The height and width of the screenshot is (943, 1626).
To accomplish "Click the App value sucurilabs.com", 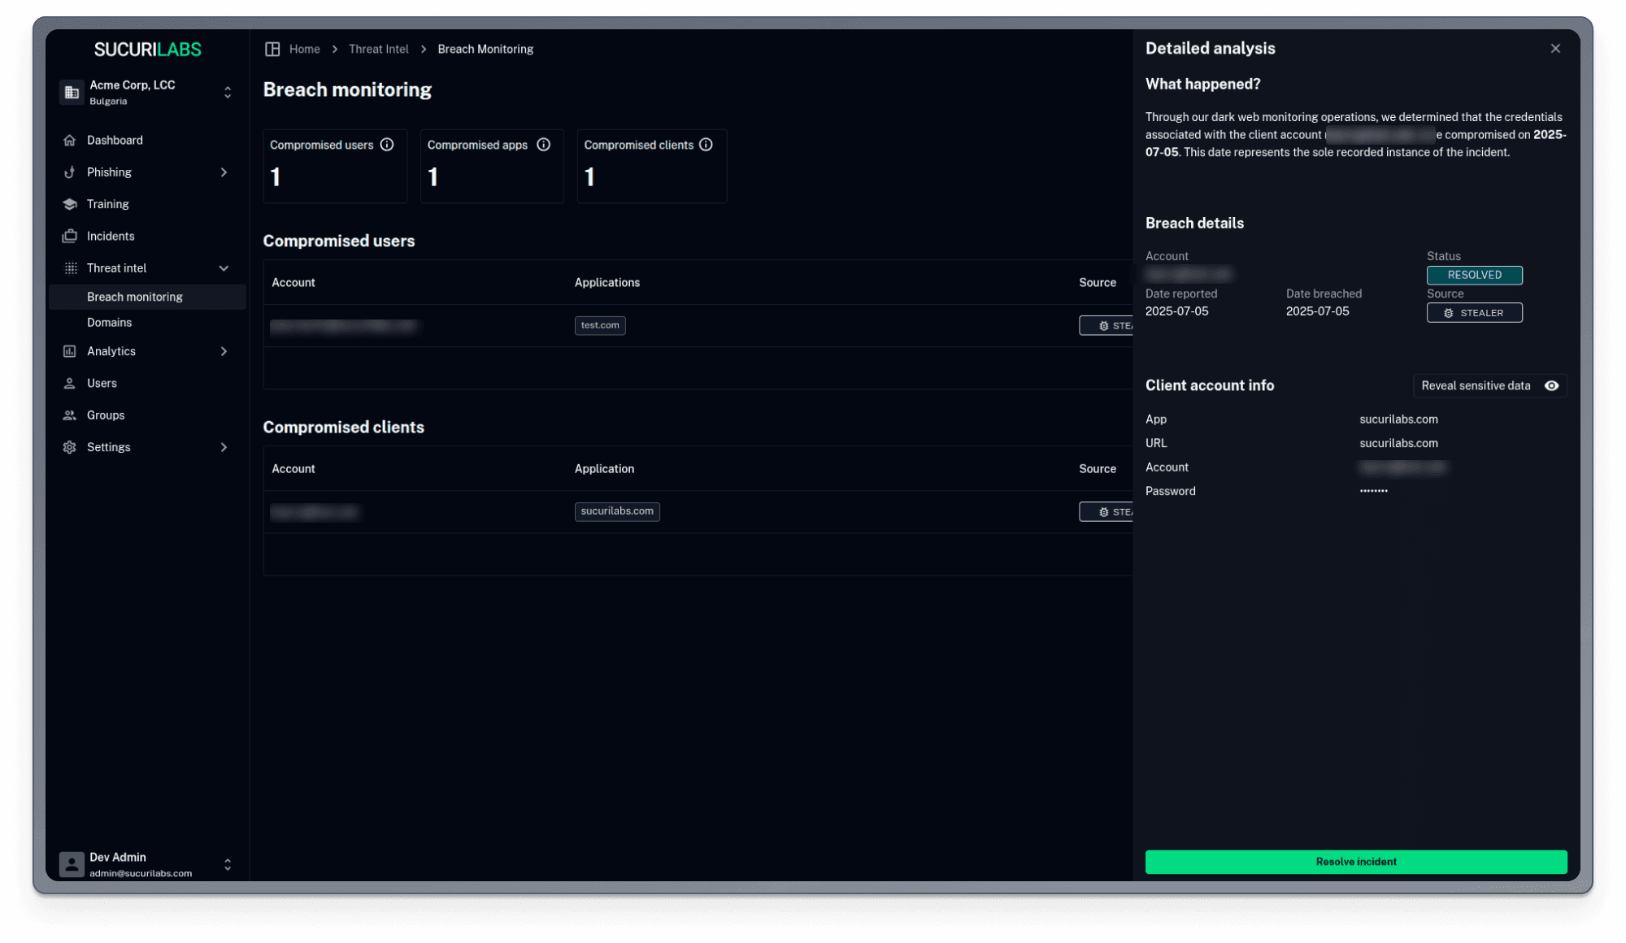I will [x=1398, y=419].
